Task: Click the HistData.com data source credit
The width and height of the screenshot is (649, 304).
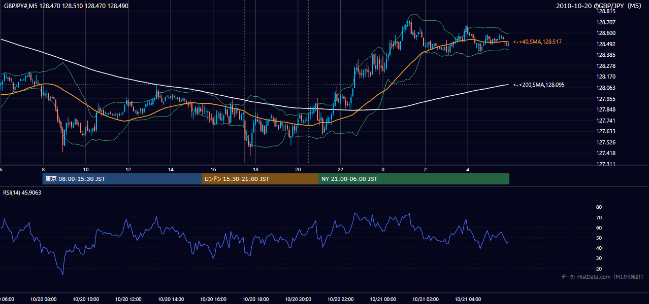Action: [x=602, y=277]
